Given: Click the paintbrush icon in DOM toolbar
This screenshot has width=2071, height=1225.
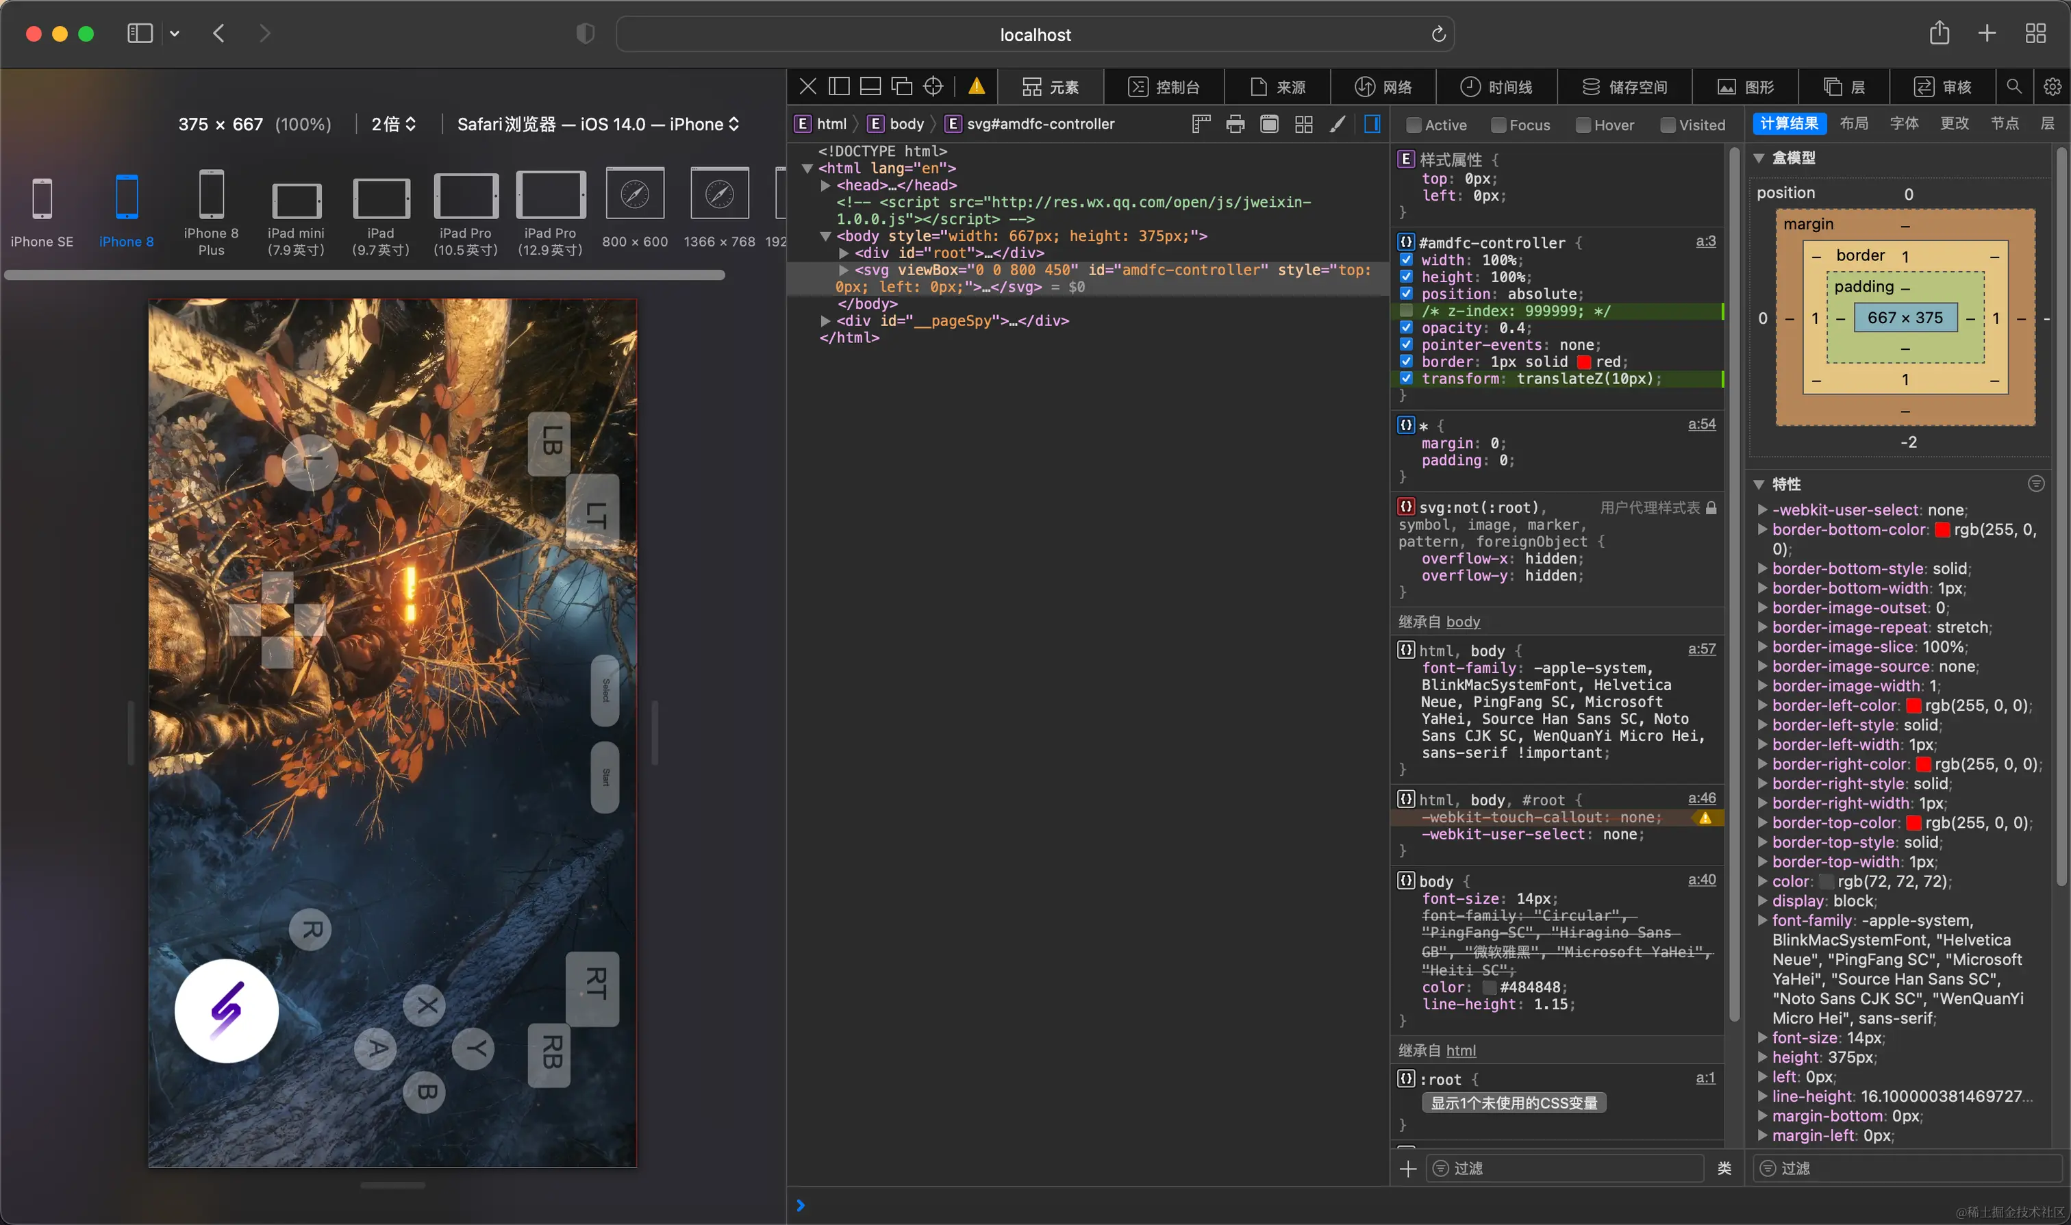Looking at the screenshot, I should pyautogui.click(x=1338, y=124).
